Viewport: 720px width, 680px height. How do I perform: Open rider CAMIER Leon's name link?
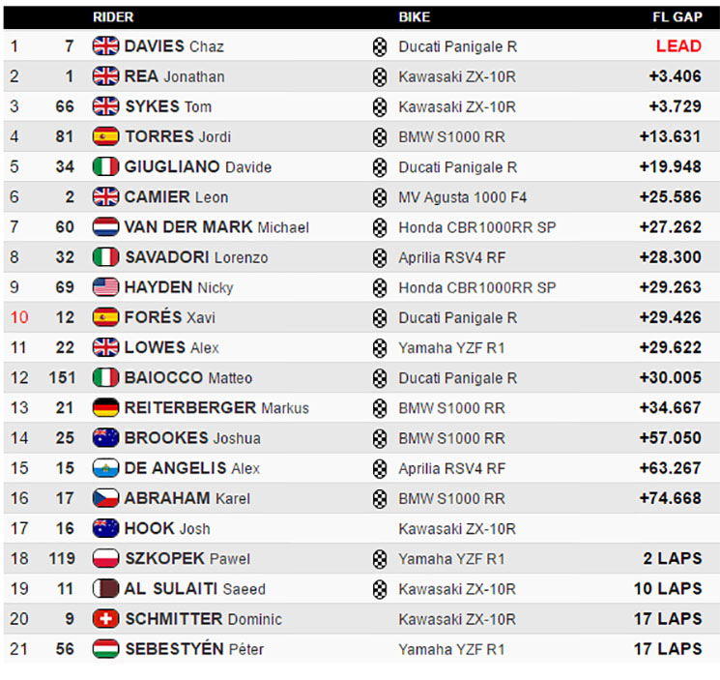(176, 197)
